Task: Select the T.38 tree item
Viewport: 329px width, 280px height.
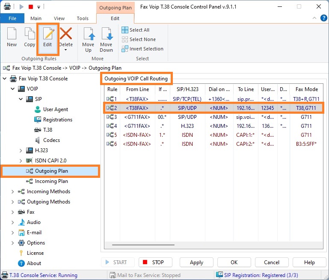Action: point(47,130)
